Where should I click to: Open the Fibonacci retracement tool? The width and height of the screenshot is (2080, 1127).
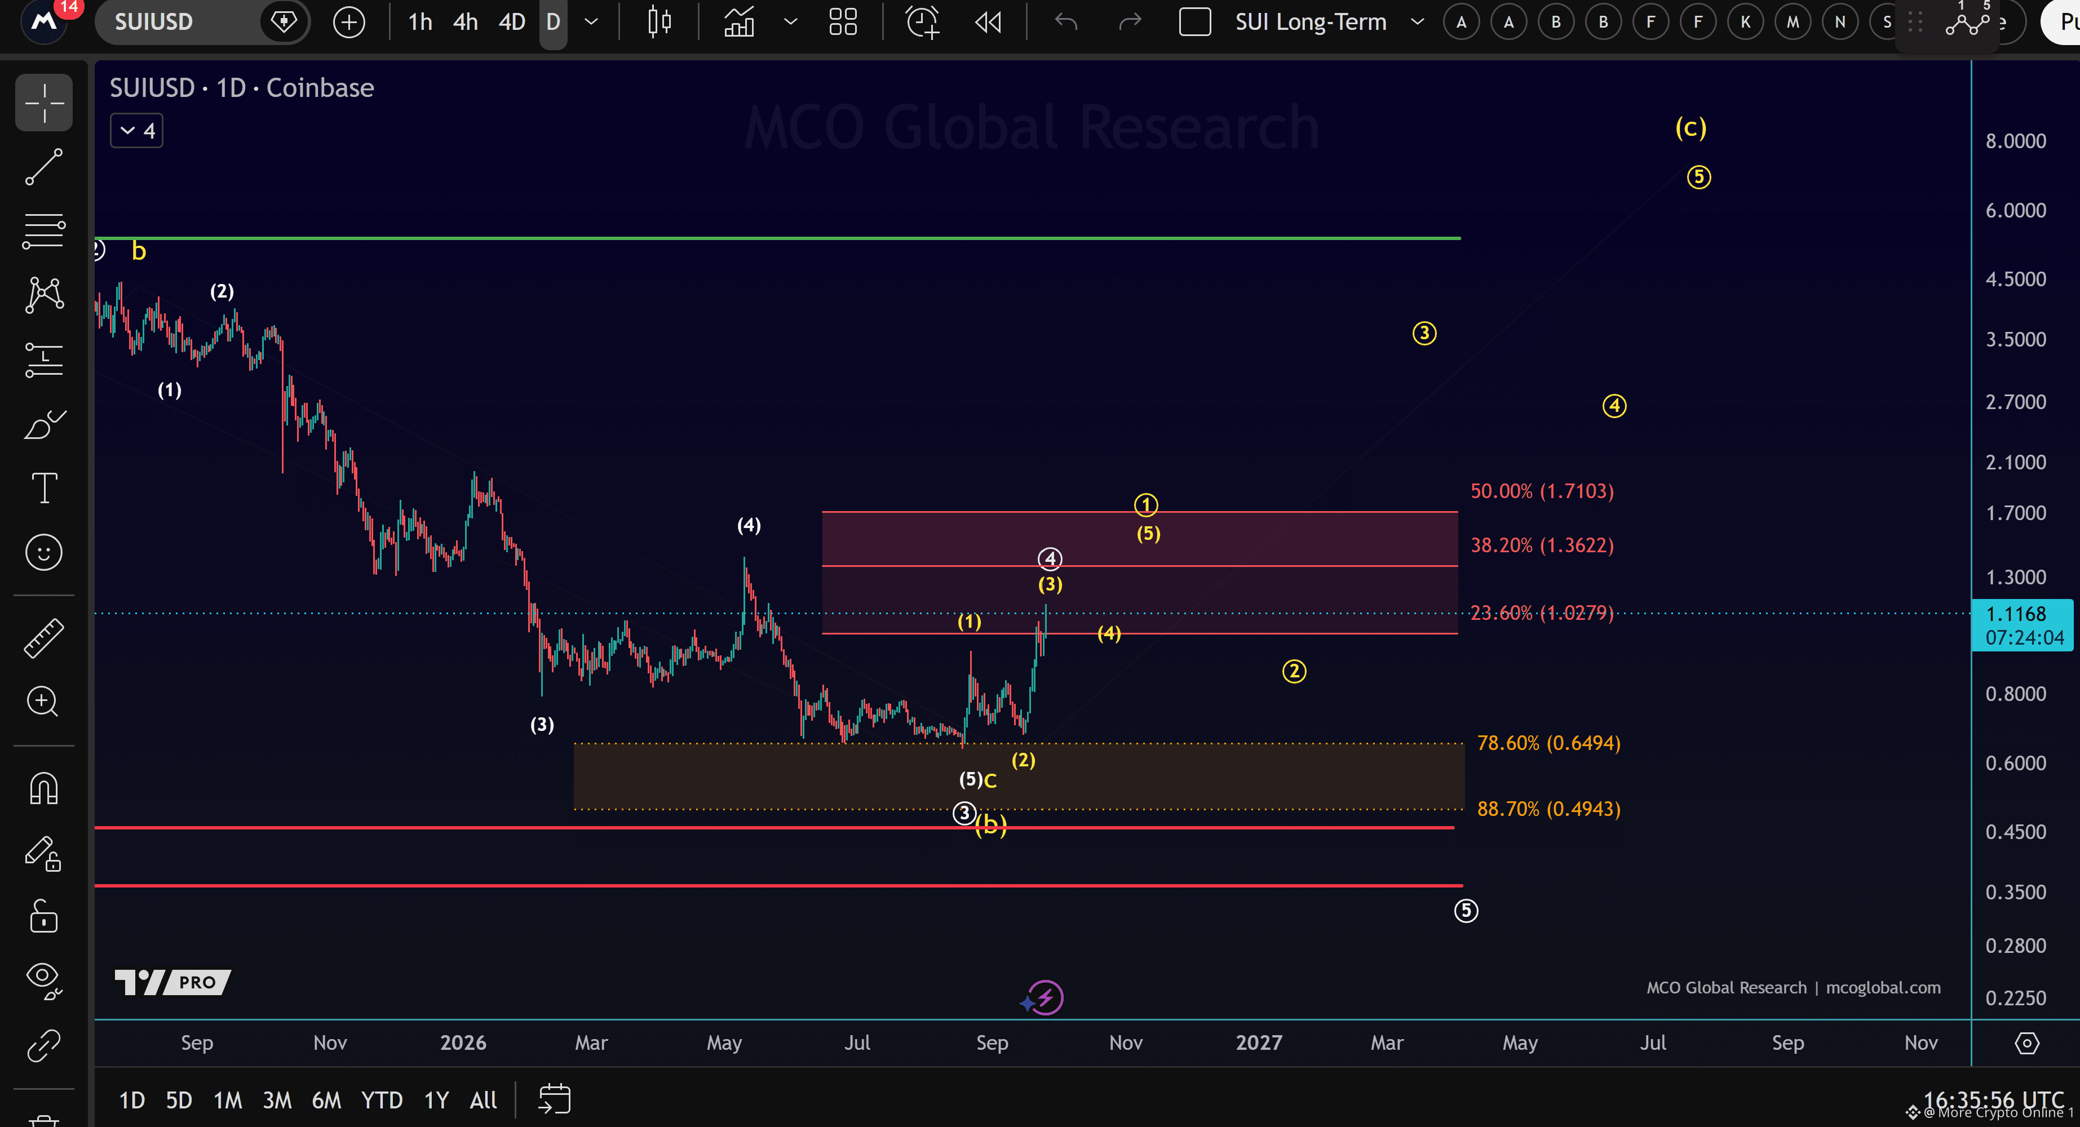click(43, 231)
